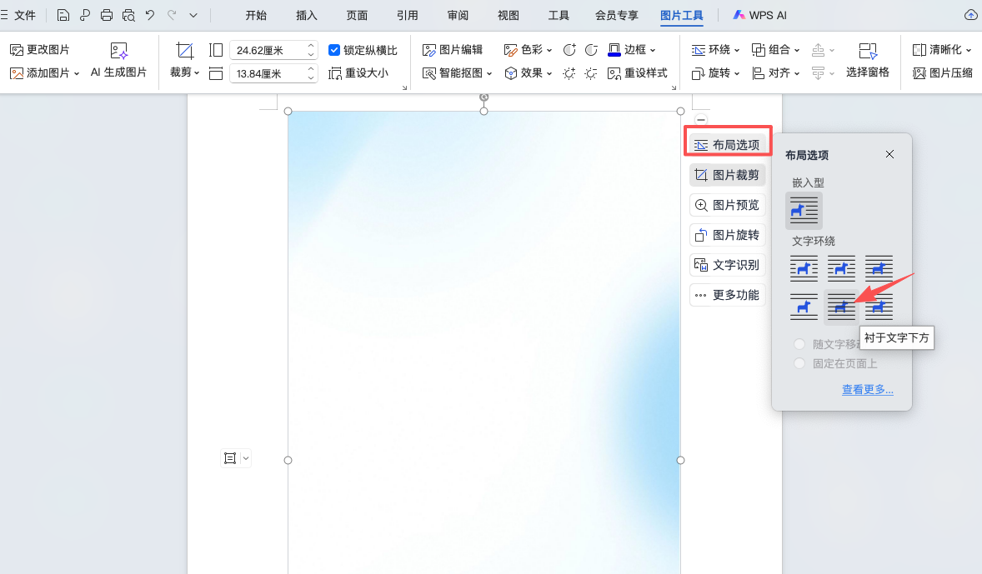982x574 pixels.
Task: Toggle Lock Aspect Ratio (锁定纵横比) checkbox
Action: [x=334, y=49]
